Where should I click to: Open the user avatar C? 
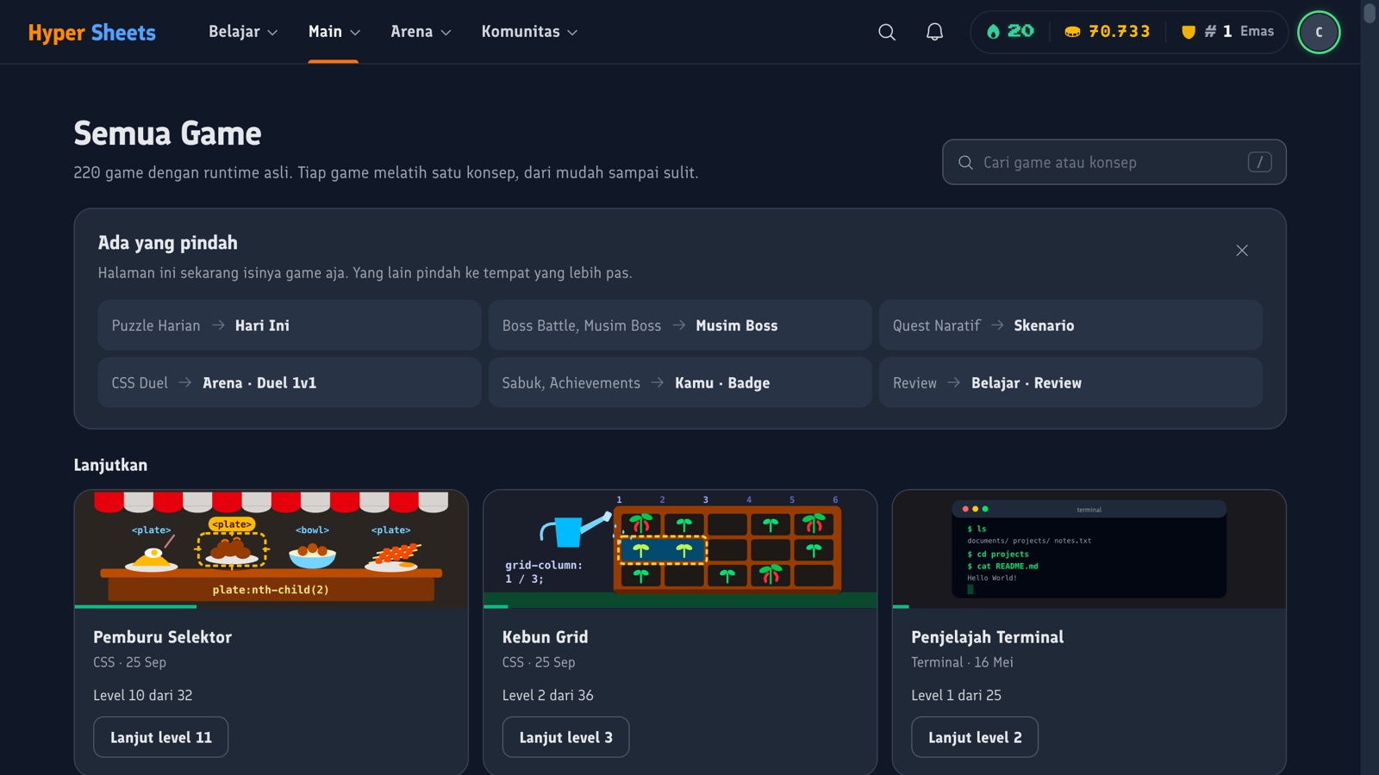pos(1319,32)
